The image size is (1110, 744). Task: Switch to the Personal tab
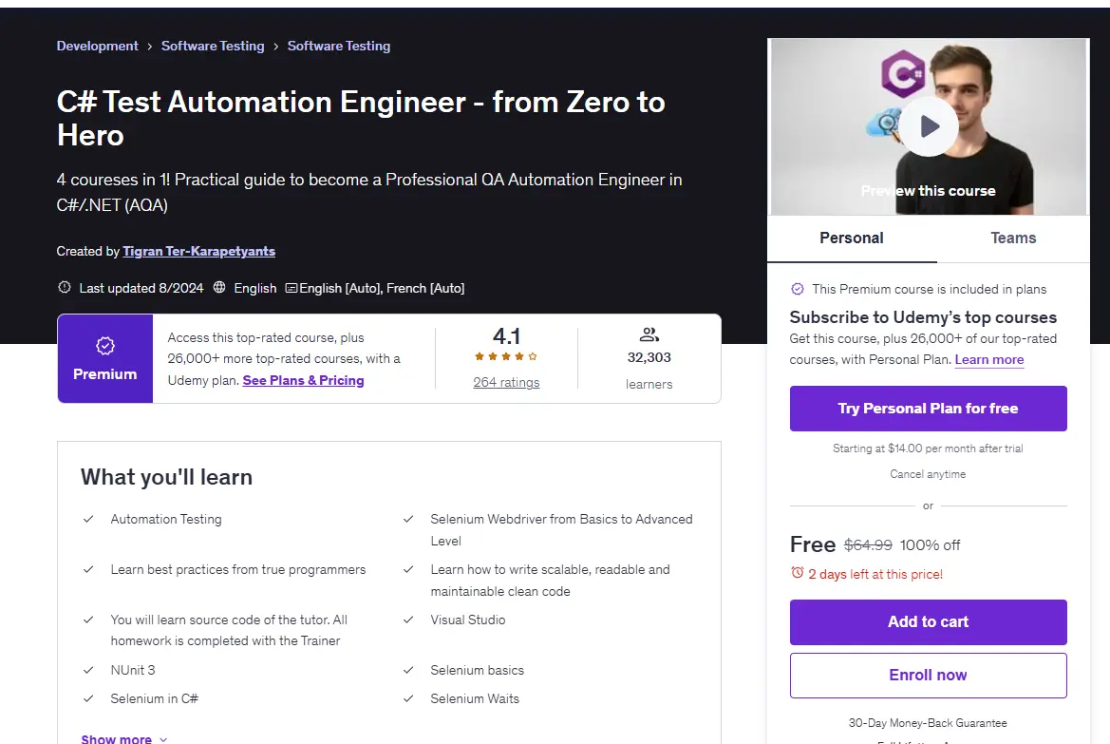coord(852,238)
